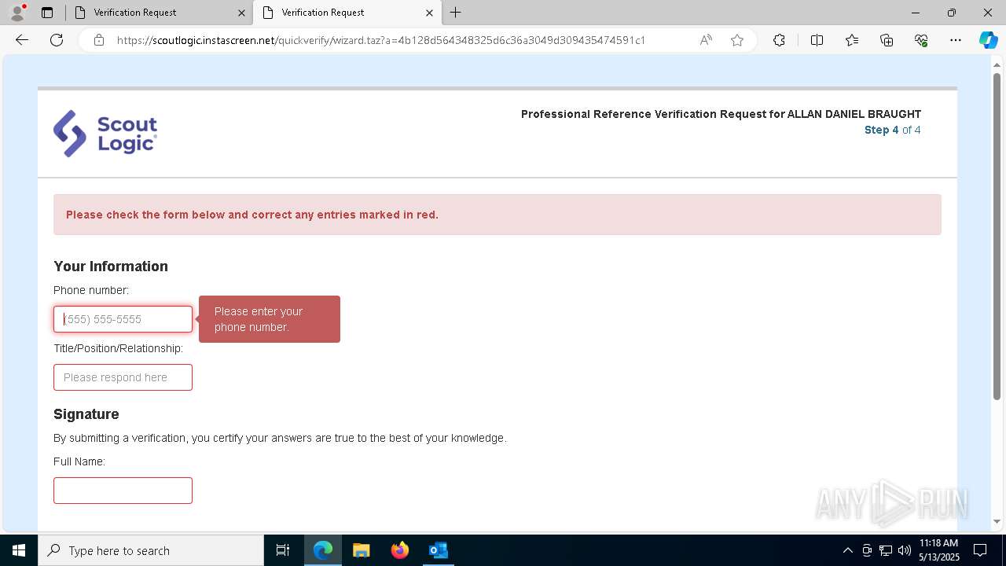Close the first Verification Request tab

point(241,13)
